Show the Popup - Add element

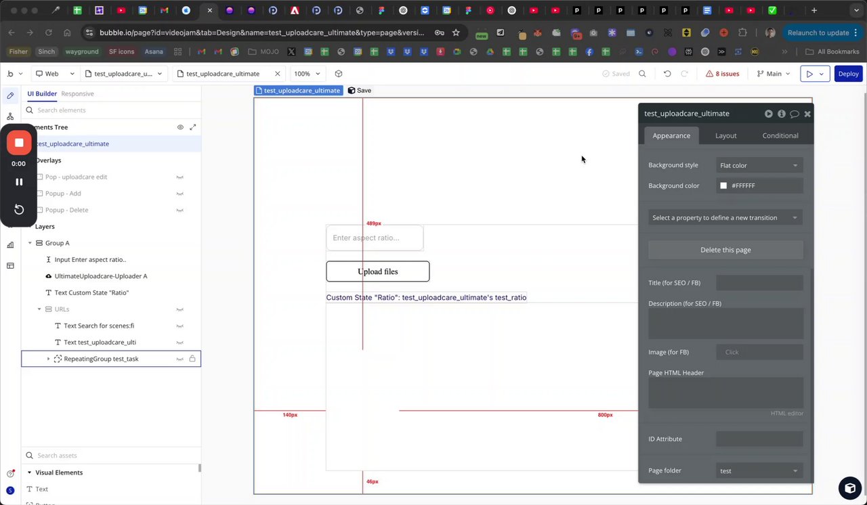tap(179, 194)
